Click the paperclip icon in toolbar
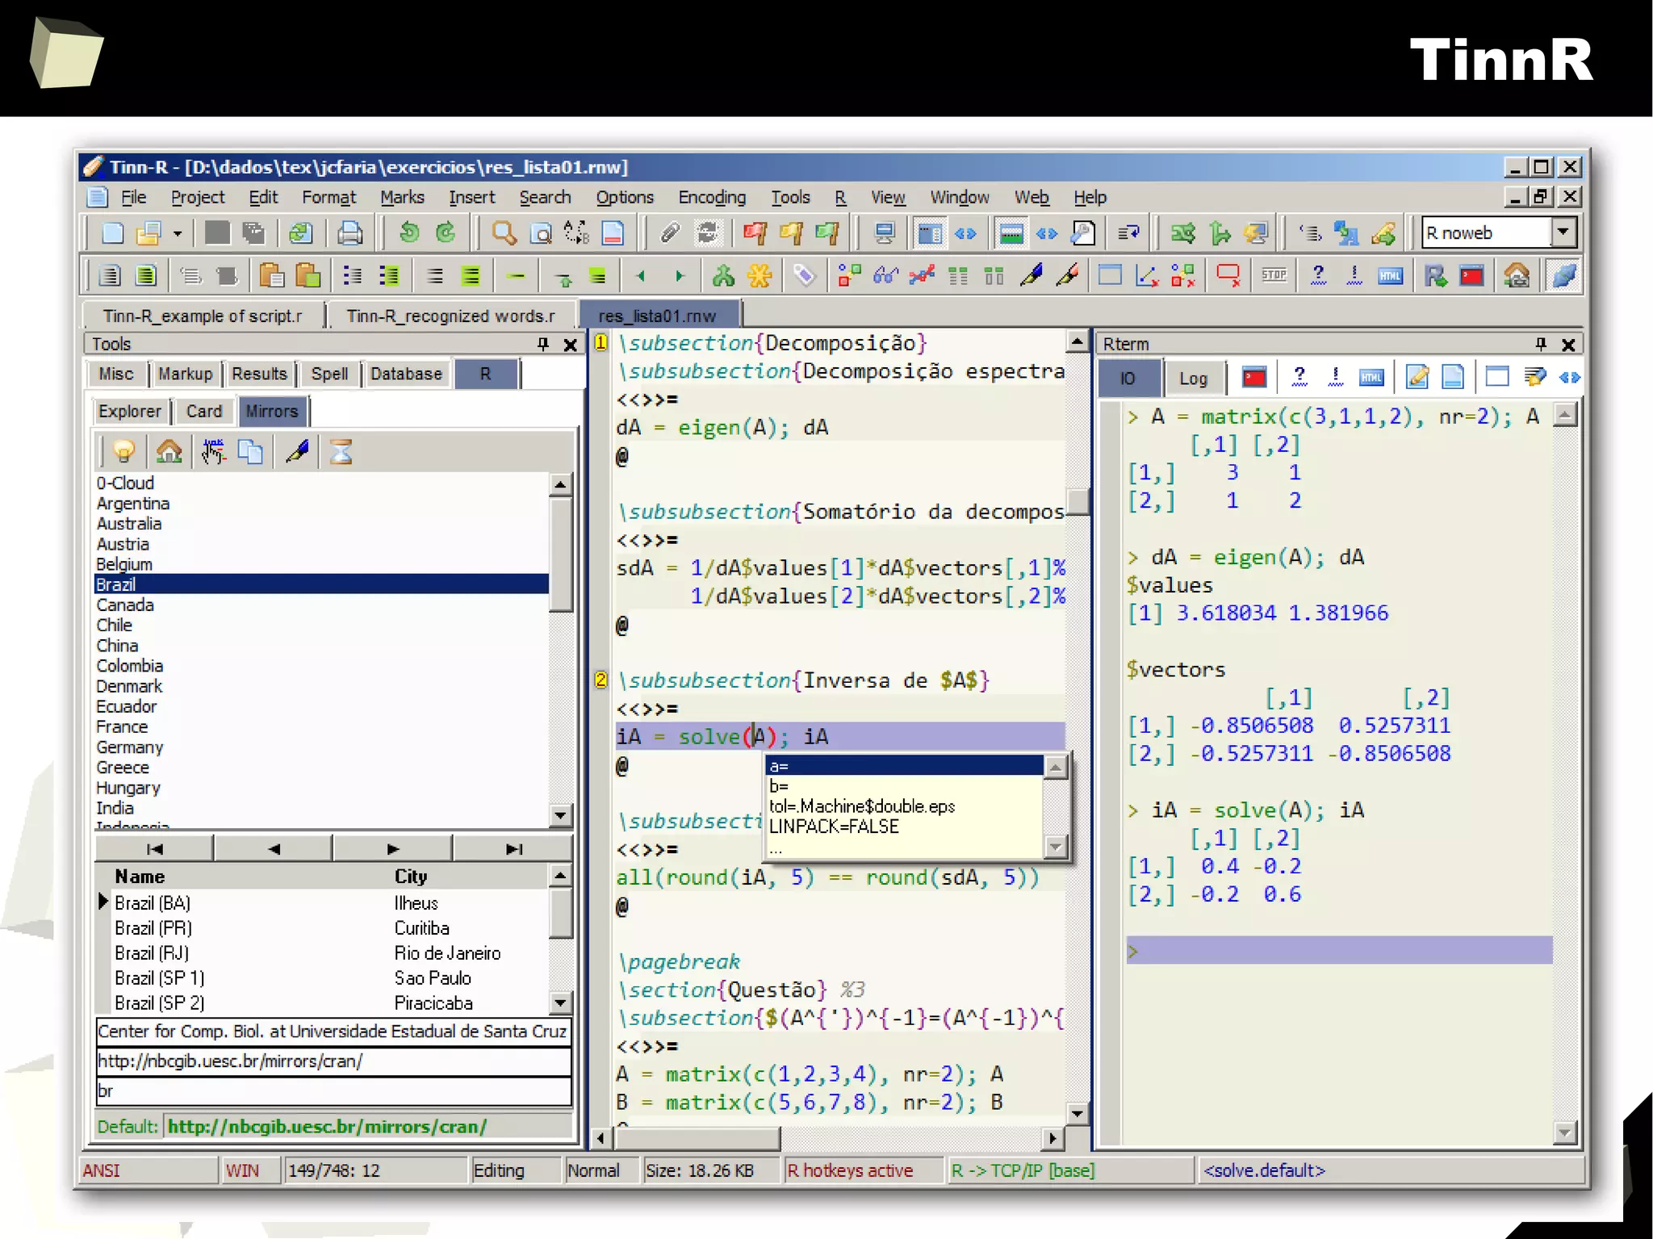This screenshot has height=1239, width=1653. pyautogui.click(x=669, y=233)
